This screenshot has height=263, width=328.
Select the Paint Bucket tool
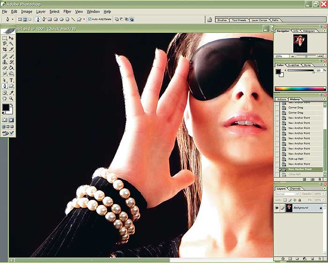click(11, 68)
